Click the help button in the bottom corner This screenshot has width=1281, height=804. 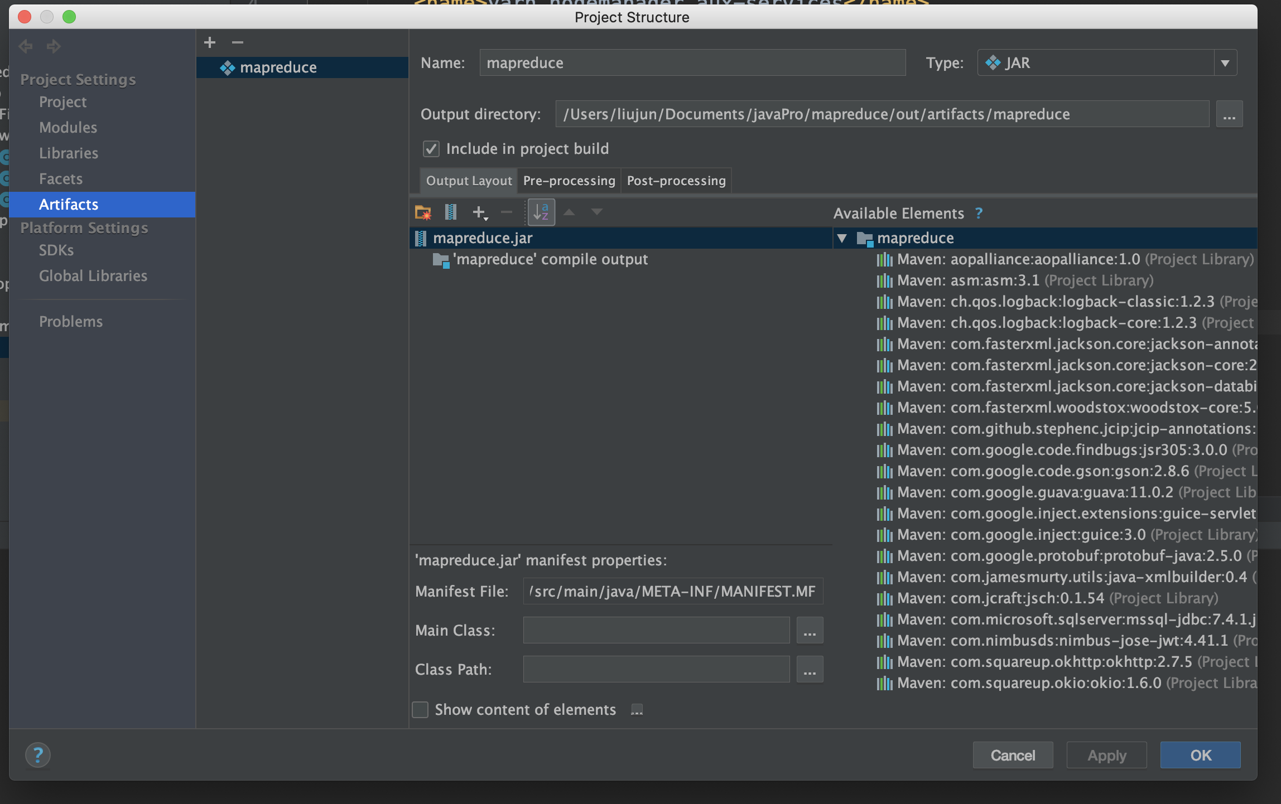(x=38, y=755)
